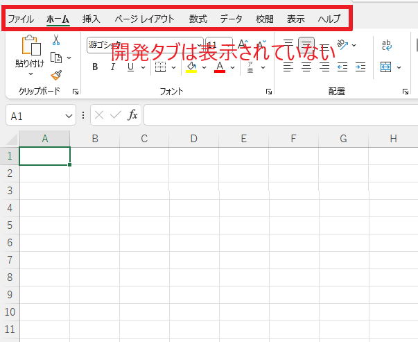Click the Cut scissors icon

[56, 40]
